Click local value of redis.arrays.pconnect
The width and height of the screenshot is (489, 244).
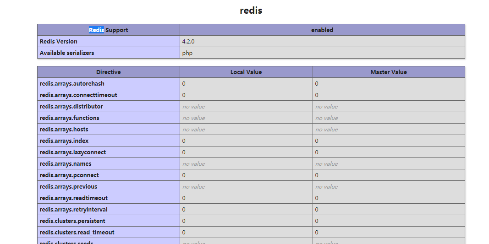(x=184, y=175)
